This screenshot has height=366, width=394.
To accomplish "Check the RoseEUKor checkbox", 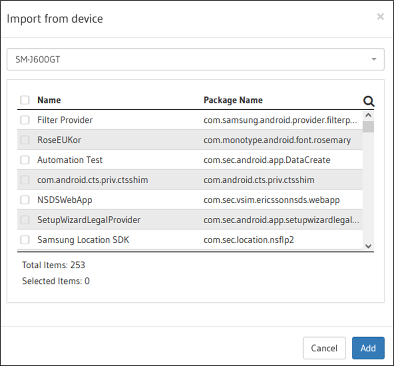I will pos(25,140).
